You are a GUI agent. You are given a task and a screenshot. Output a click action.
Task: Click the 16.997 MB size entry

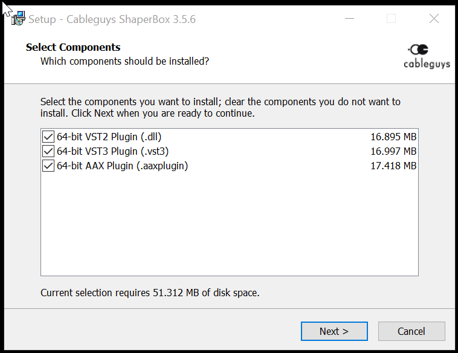click(x=393, y=151)
